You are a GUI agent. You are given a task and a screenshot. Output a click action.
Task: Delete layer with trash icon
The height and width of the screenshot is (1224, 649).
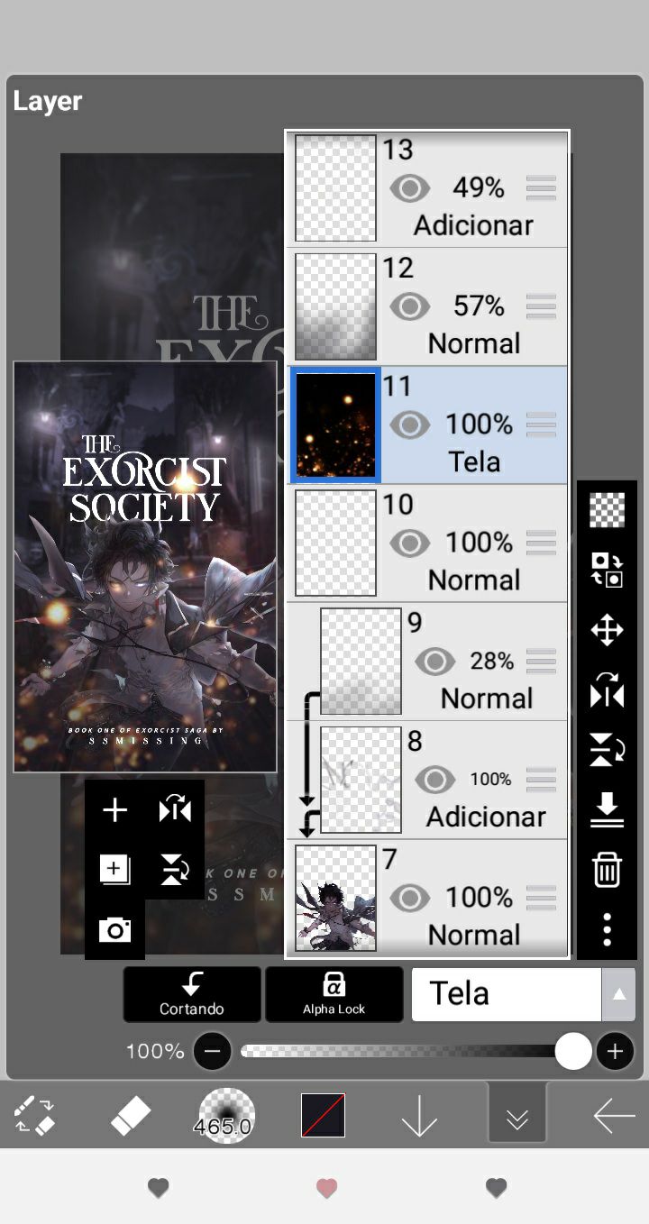point(607,870)
